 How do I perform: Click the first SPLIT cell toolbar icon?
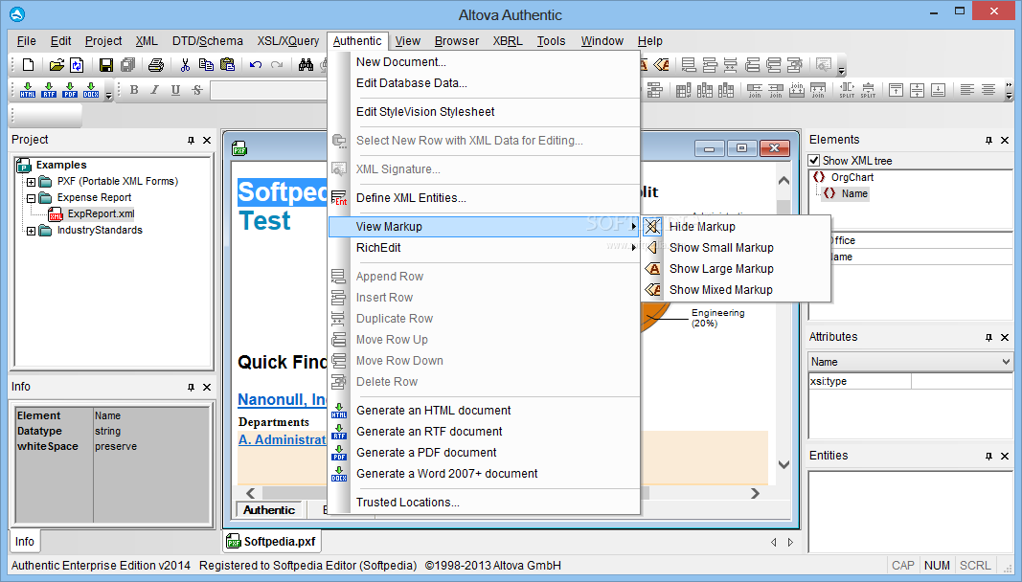click(x=847, y=90)
